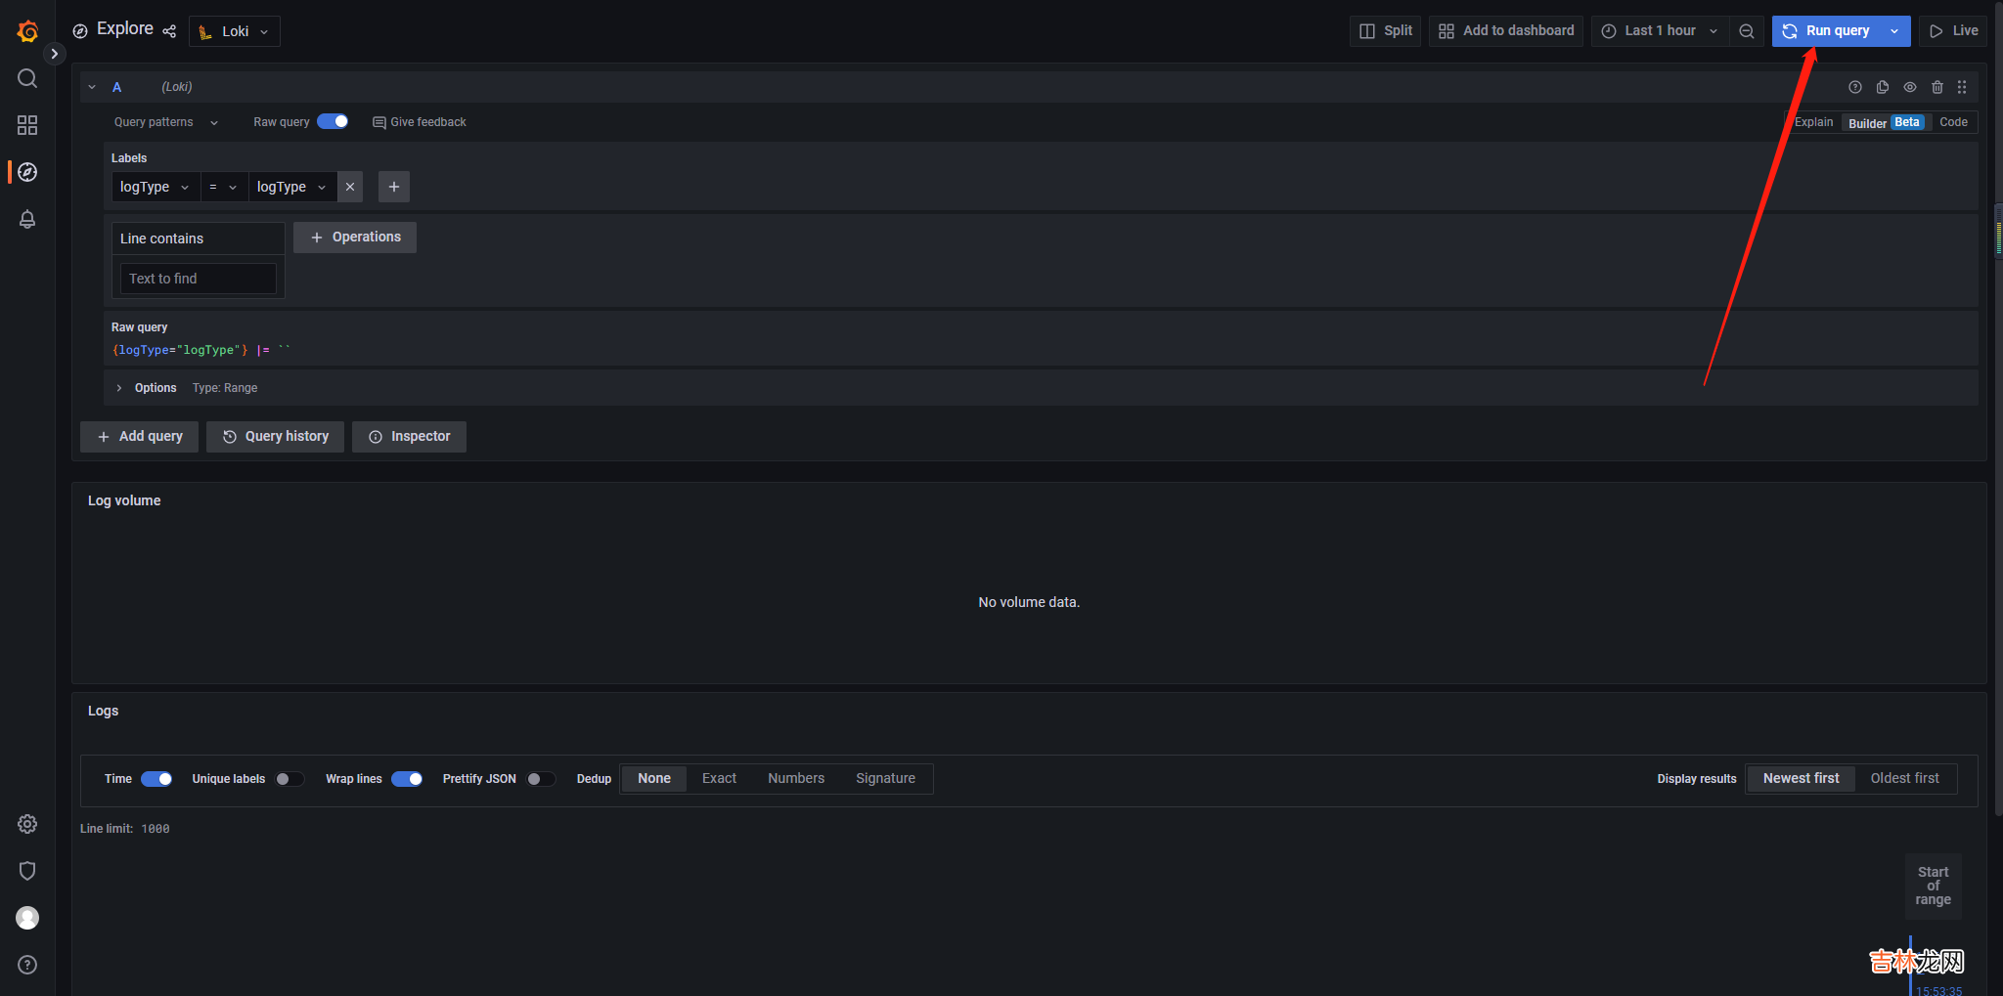Viewport: 2003px width, 996px height.
Task: Duplicate query A using copy icon
Action: (x=1882, y=87)
